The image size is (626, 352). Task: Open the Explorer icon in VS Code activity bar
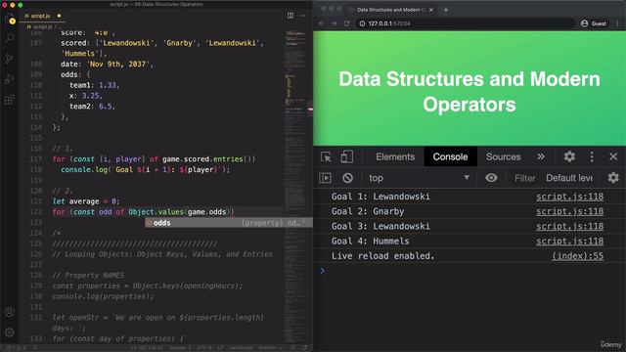point(10,19)
